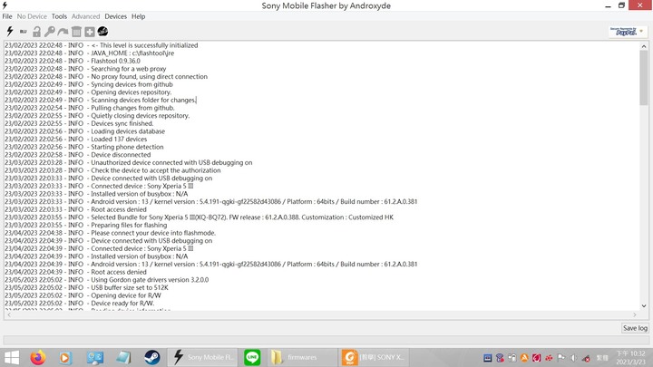
Task: Click the curved arrow toolbar icon
Action: [63, 32]
